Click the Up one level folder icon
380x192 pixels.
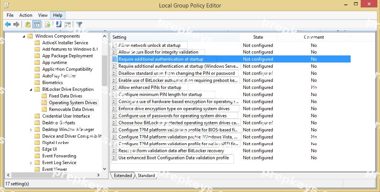coord(27,24)
